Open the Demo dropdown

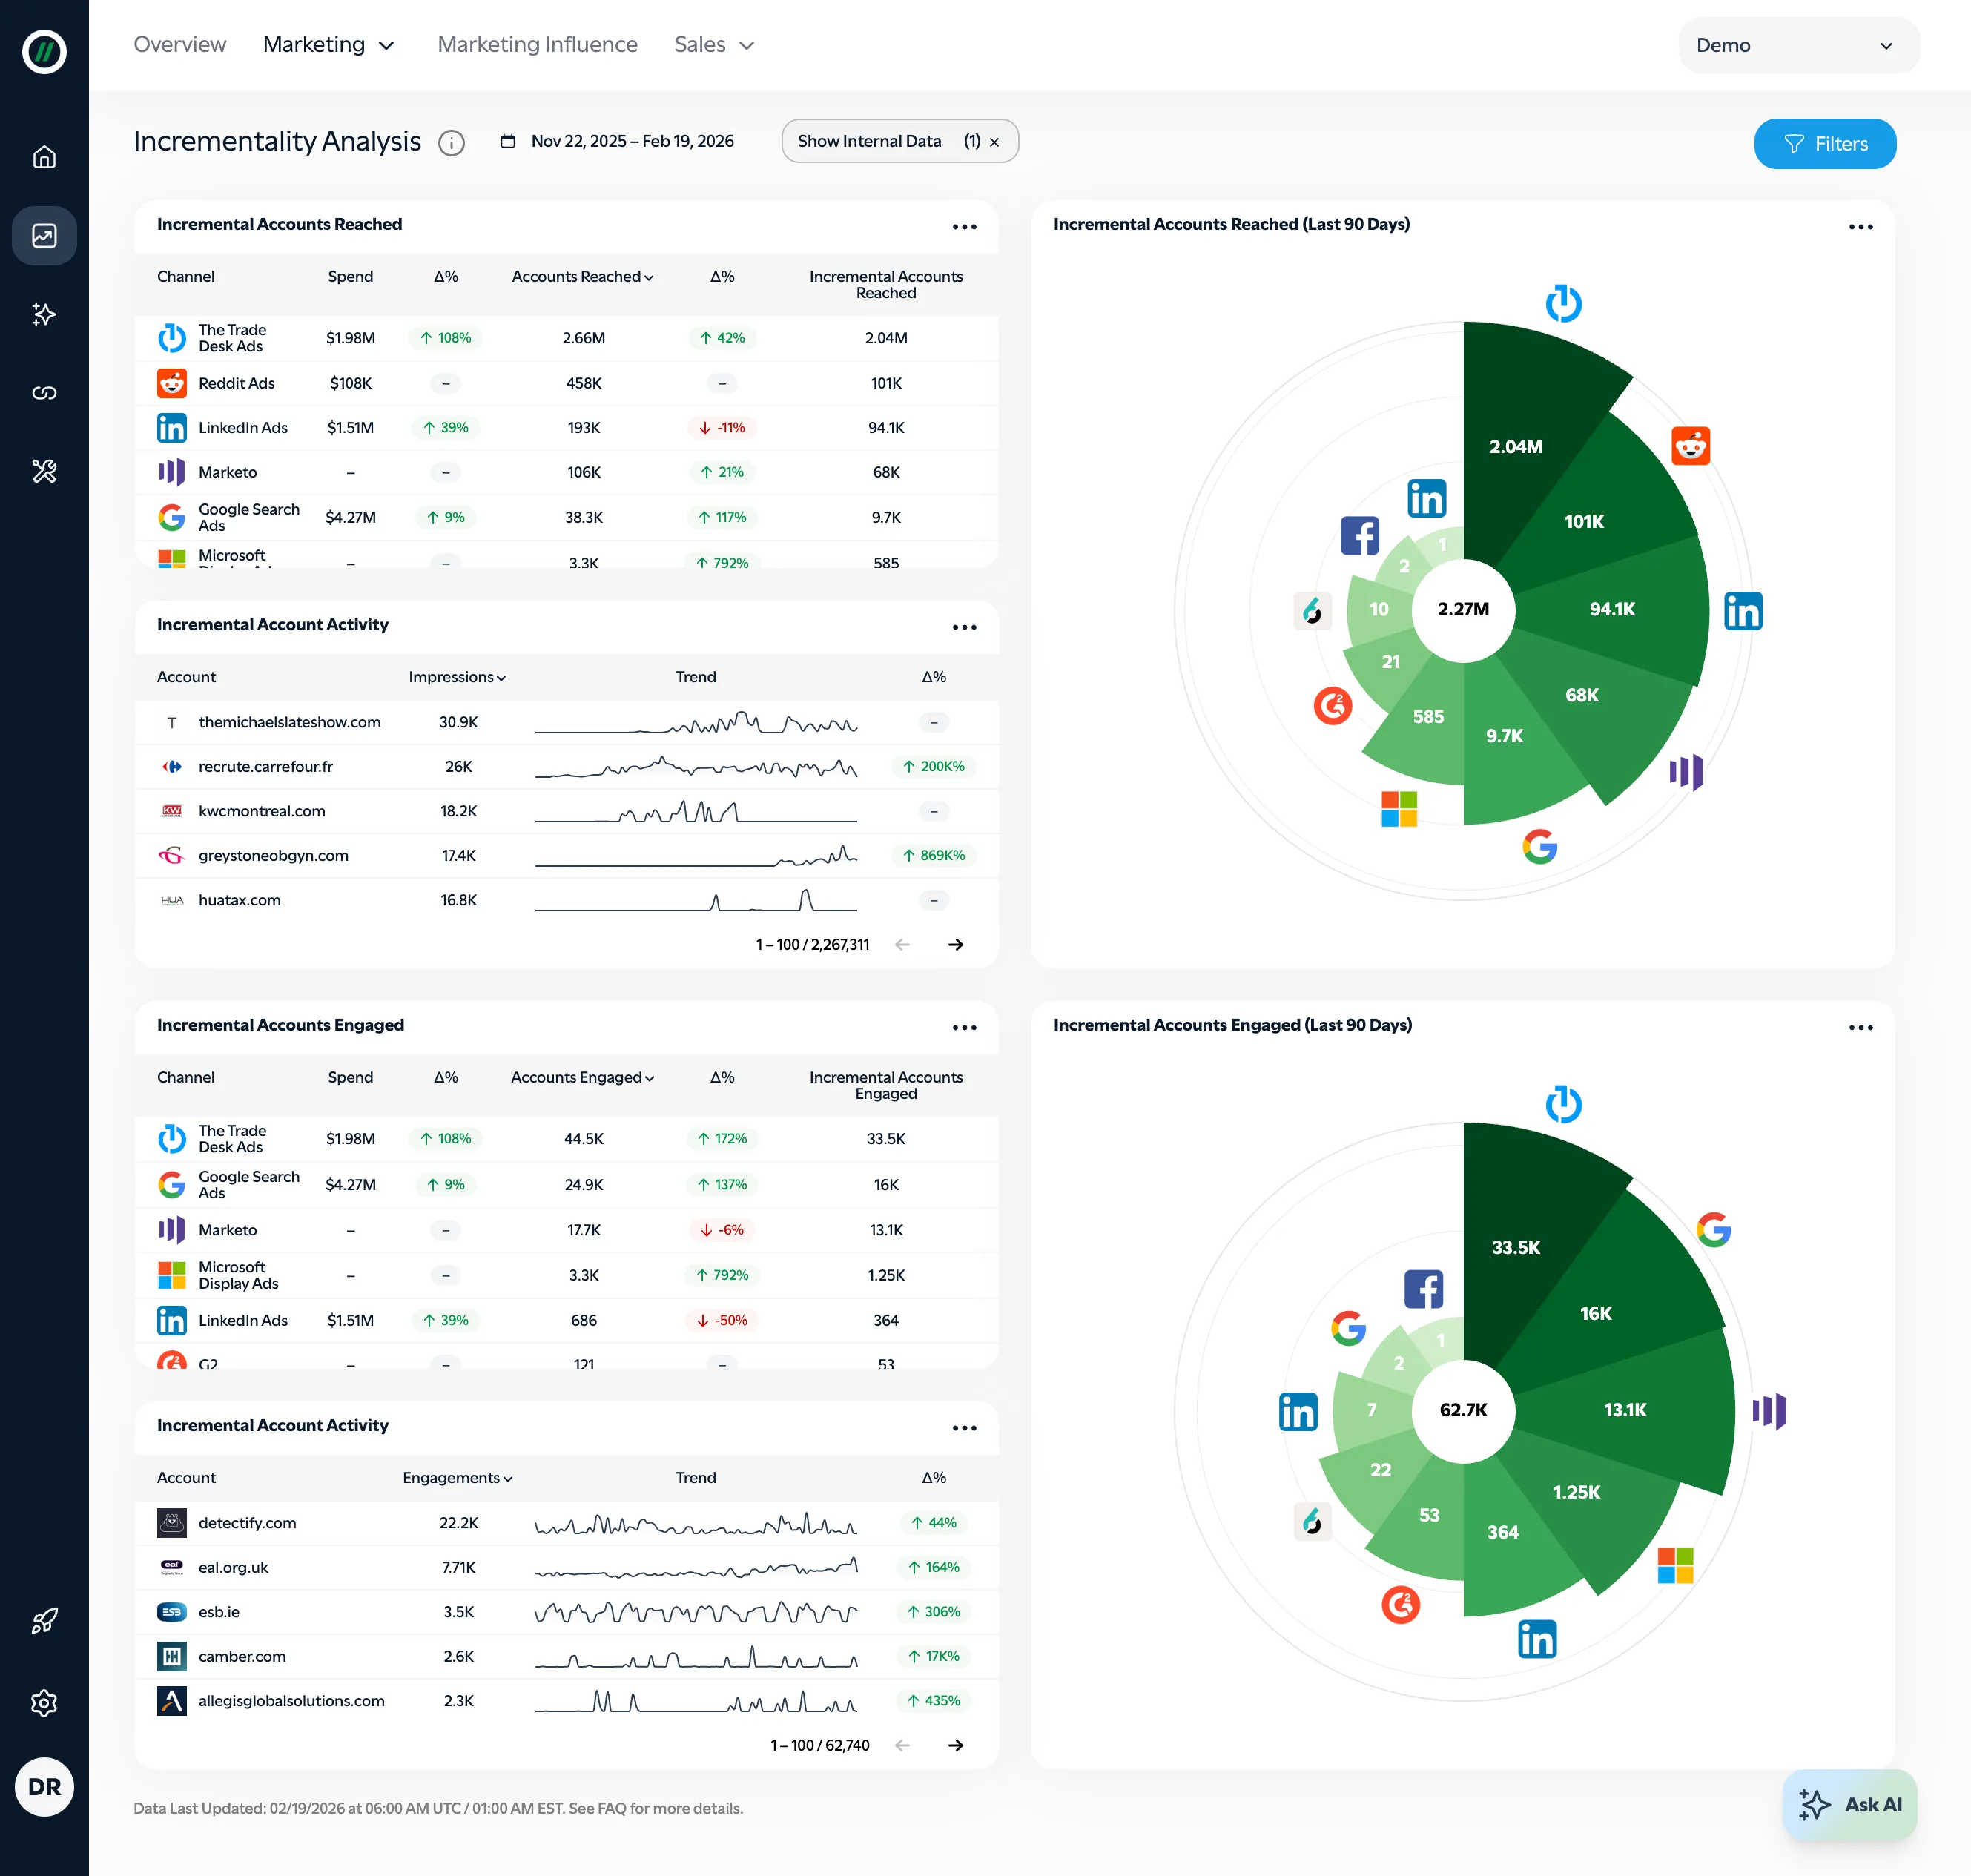tap(1797, 45)
